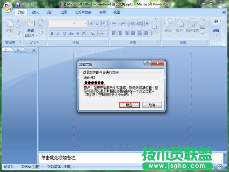Click the Arrange (排列) icon

pyautogui.click(x=179, y=24)
